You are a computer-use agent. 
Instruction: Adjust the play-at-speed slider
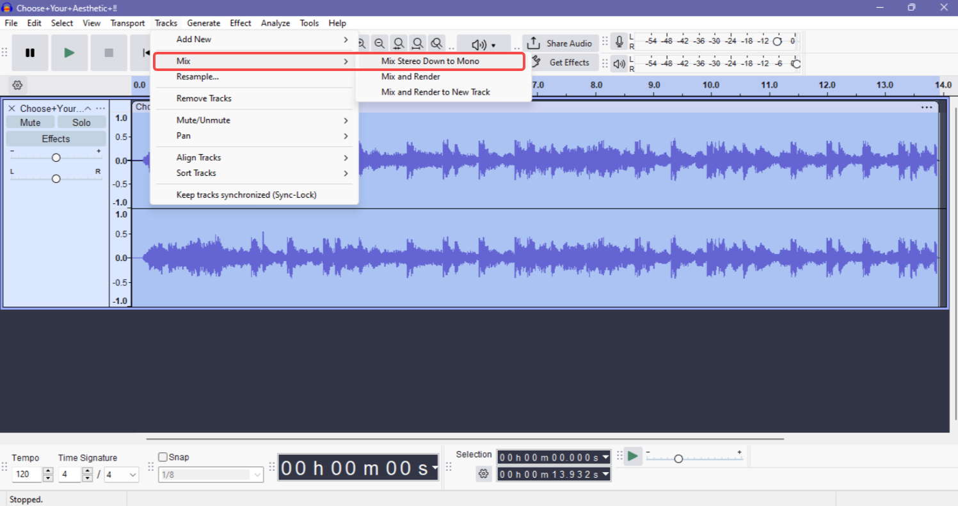(x=678, y=457)
